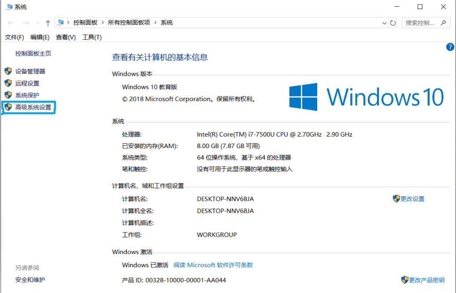Click the back navigation arrow
Image resolution: width=456 pixels, height=293 pixels.
[x=11, y=23]
